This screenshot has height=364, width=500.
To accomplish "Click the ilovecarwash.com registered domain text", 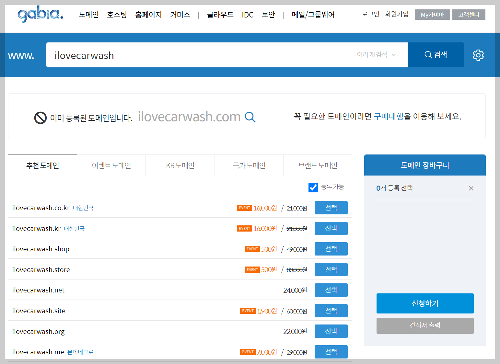I will (x=189, y=117).
